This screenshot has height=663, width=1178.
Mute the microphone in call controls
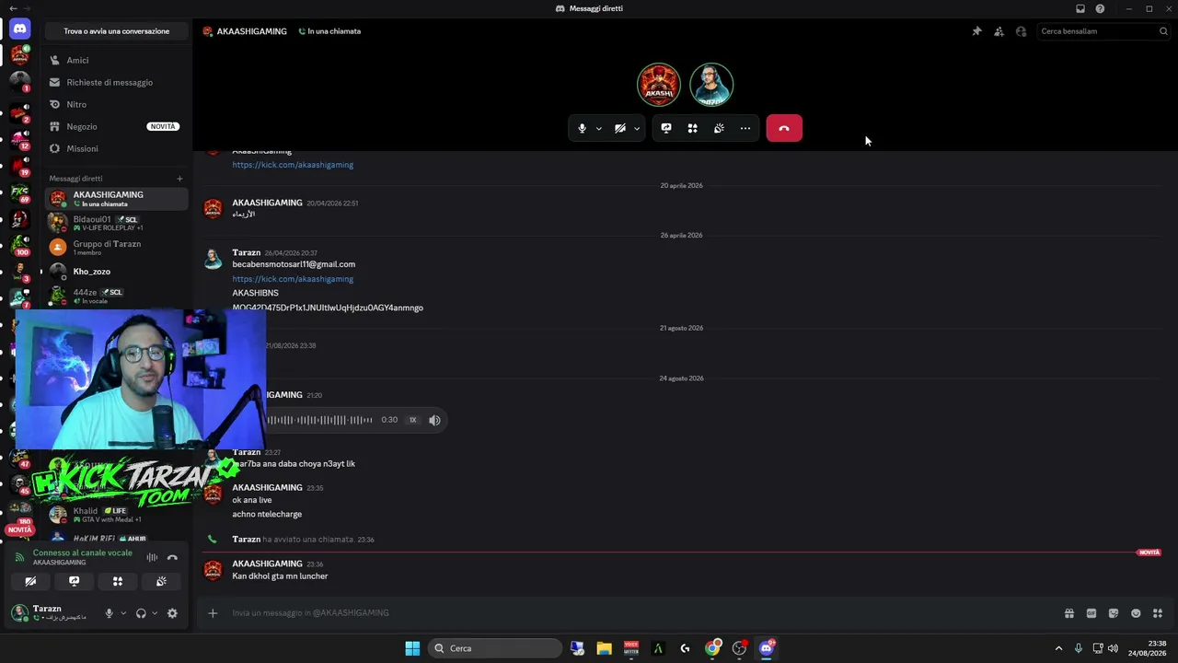pos(582,128)
